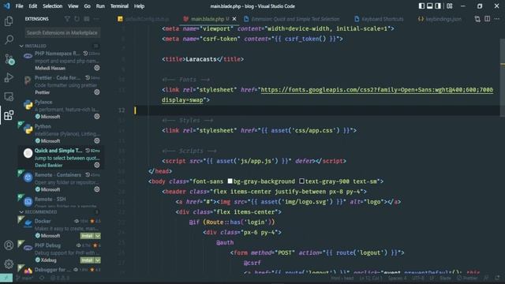This screenshot has width=505, height=284.
Task: Open the Go menu
Action: coord(88,6)
